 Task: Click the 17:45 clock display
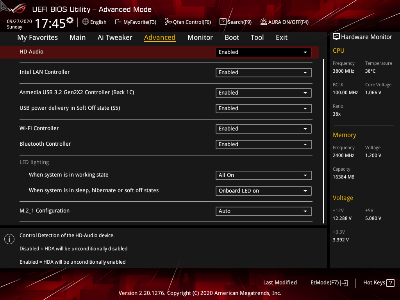point(50,23)
